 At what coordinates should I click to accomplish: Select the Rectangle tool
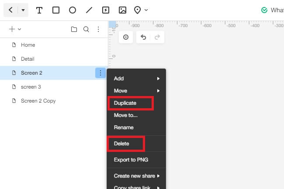[x=56, y=10]
